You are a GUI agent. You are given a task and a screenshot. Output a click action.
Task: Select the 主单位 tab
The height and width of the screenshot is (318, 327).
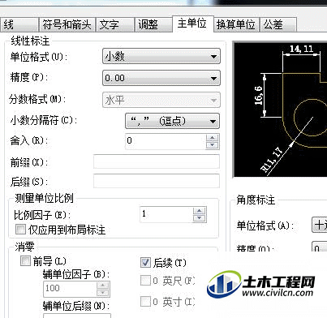point(193,24)
